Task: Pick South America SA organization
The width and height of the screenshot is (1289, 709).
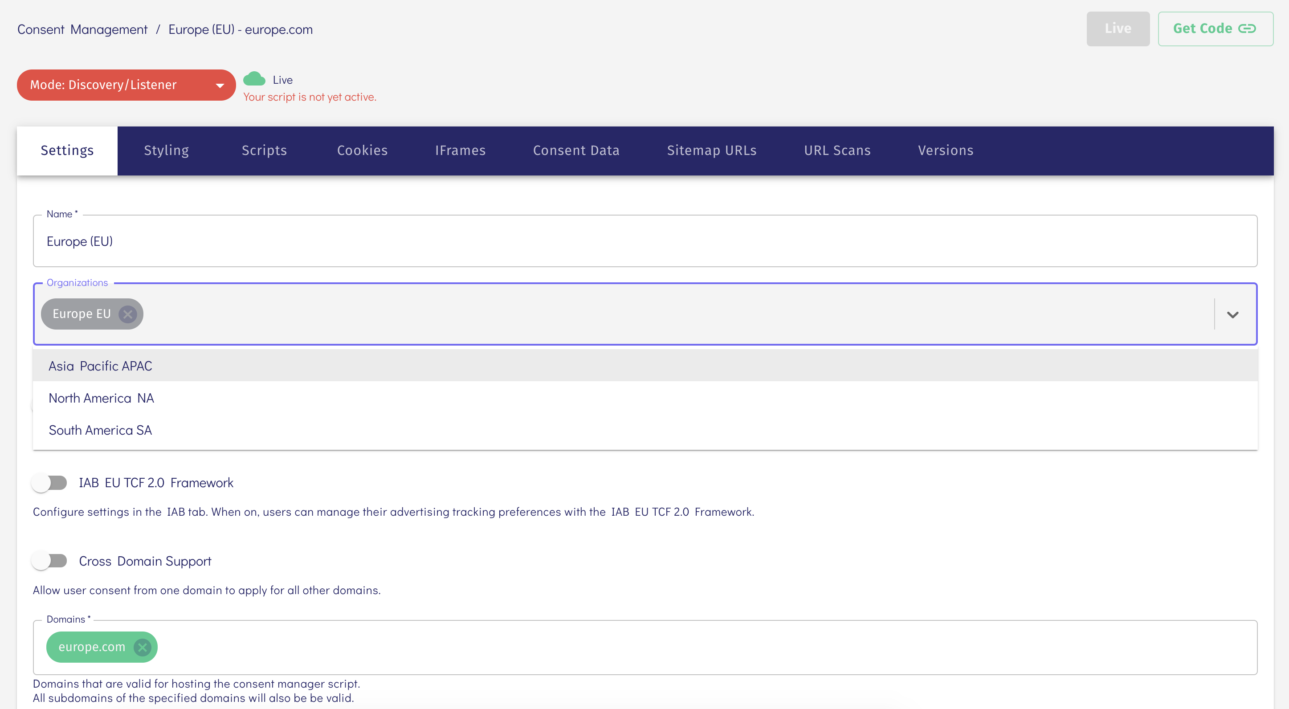Action: coord(101,430)
